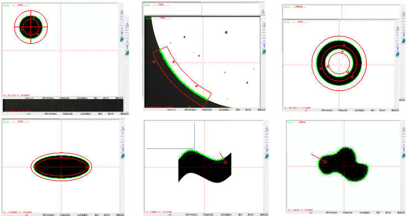407x216 pixels.
Task: Click the small black circle in the top-left view
Action: (x=31, y=27)
